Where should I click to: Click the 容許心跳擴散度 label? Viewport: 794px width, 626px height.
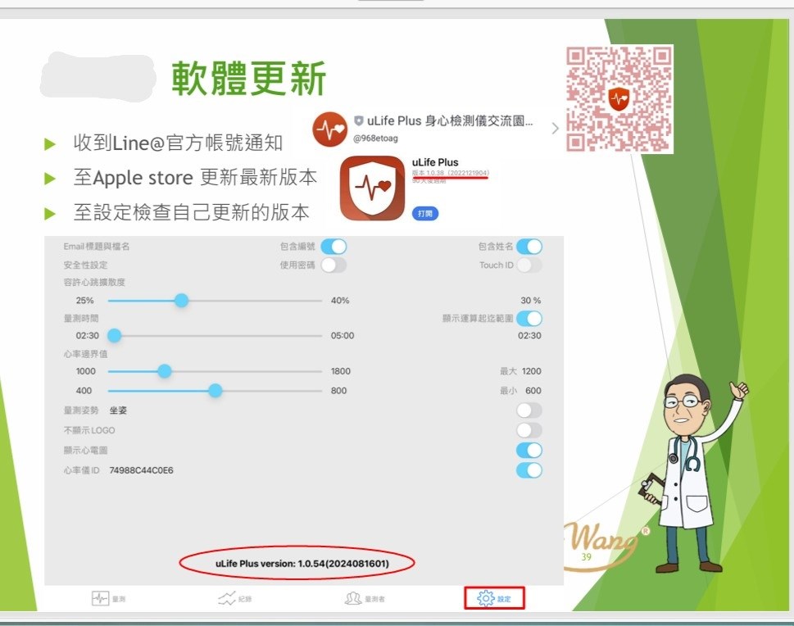coord(94,282)
